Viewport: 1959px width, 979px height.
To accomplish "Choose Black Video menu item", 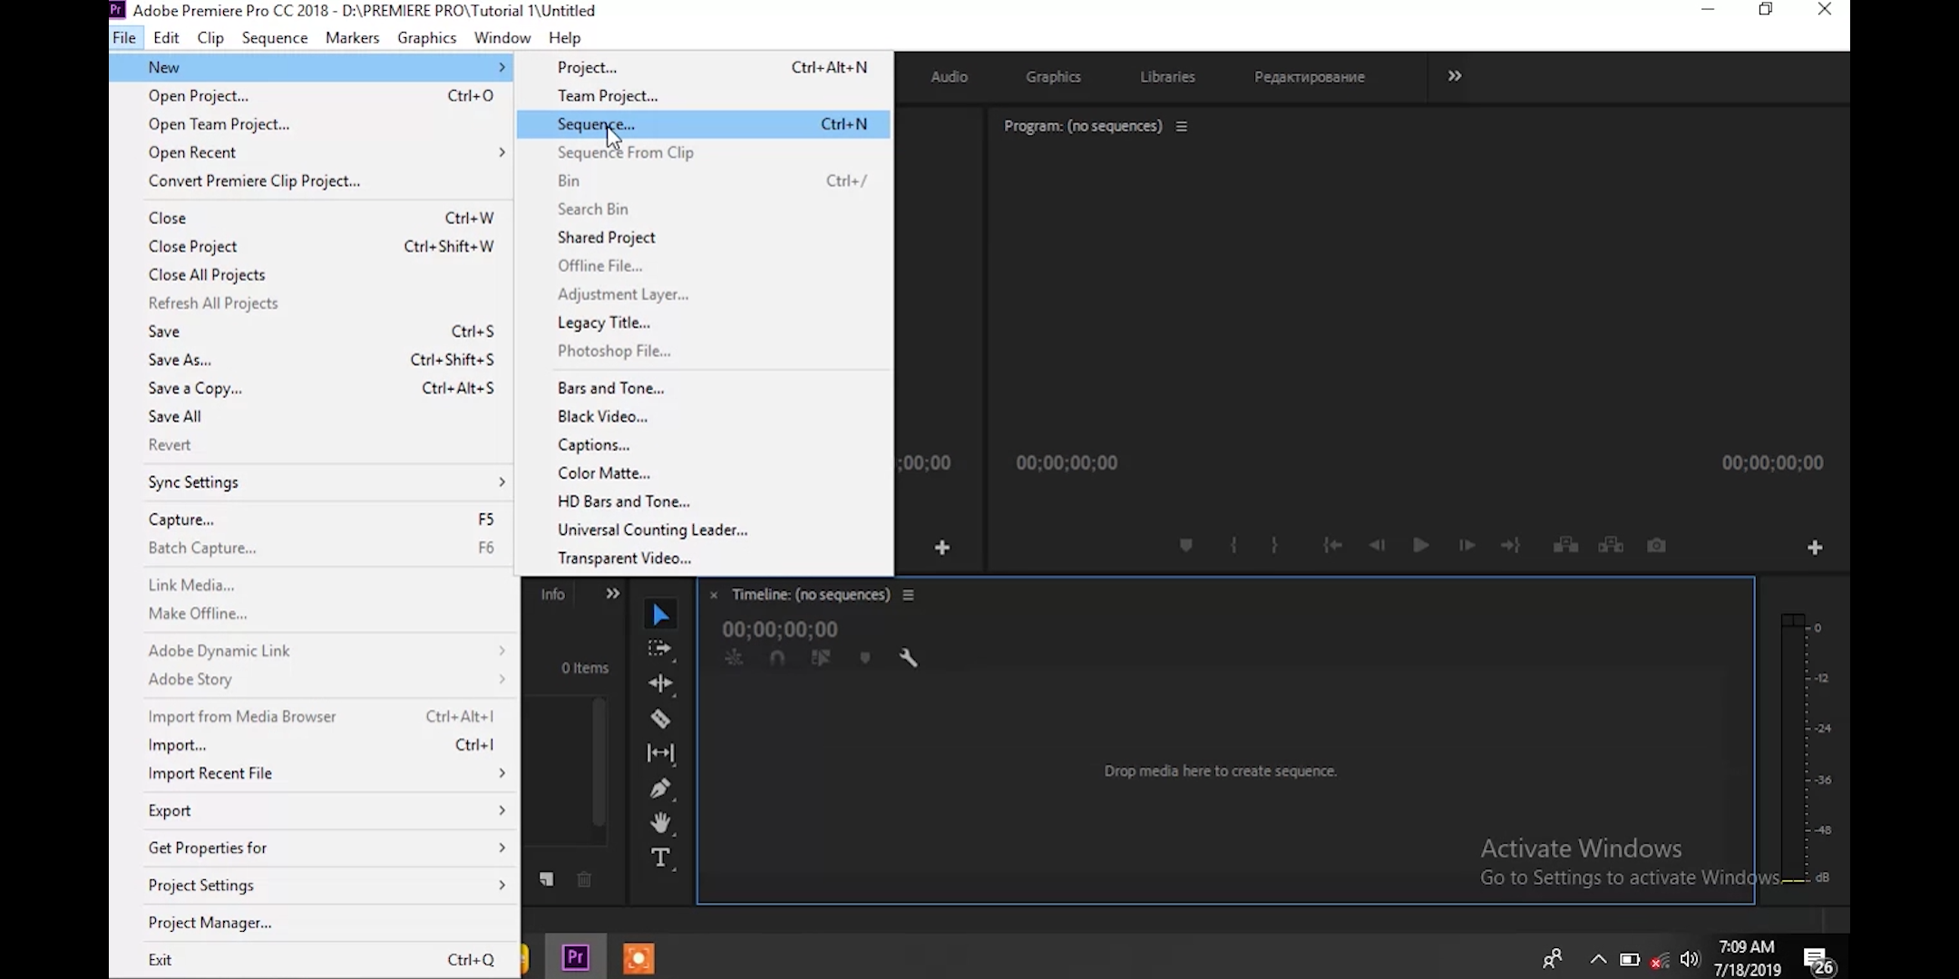I will tap(703, 417).
